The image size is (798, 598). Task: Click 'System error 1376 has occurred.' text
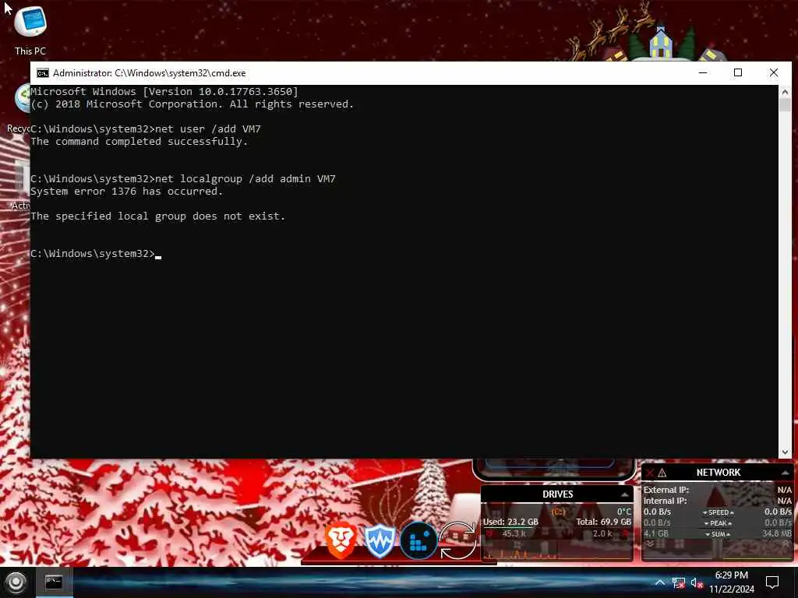coord(127,192)
